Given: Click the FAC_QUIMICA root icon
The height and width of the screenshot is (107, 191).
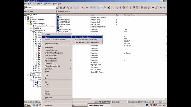Looking at the screenshot, I should (x=26, y=15).
